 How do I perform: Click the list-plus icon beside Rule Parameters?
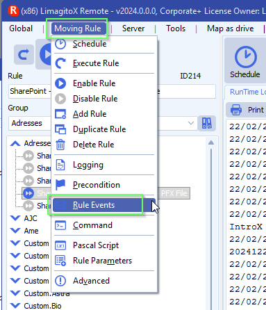[x=60, y=261]
